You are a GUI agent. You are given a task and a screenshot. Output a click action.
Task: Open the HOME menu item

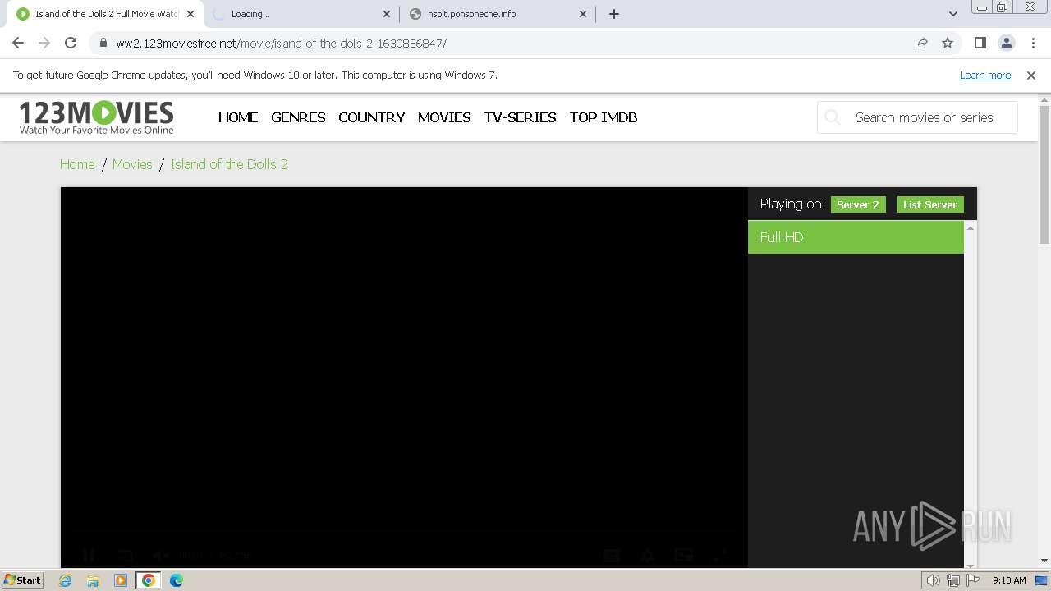coord(238,117)
